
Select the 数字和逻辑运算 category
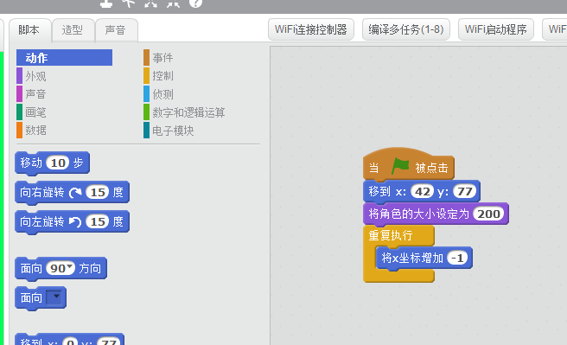(184, 112)
